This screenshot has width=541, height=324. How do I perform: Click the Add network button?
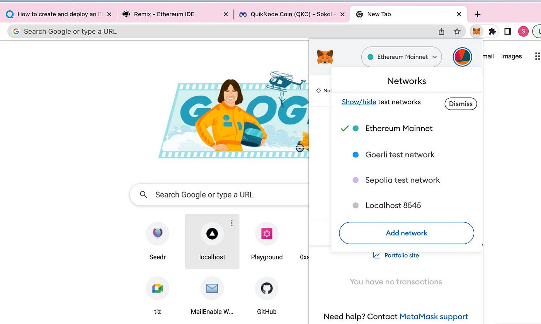(407, 233)
